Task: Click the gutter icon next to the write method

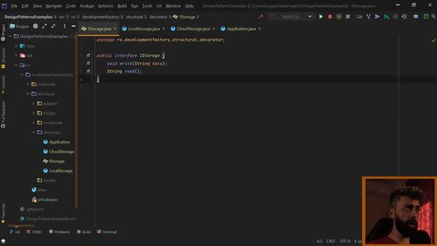Action: 88,64
